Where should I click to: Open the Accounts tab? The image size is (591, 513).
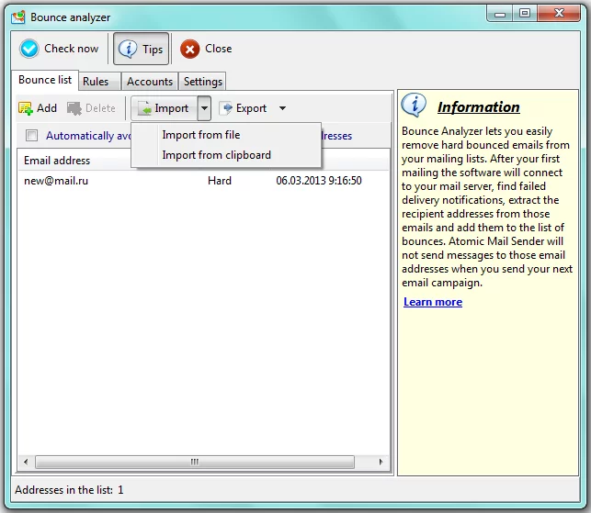pos(150,82)
